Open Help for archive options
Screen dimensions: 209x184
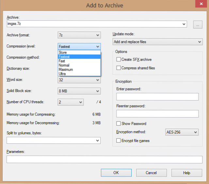(x=186, y=173)
